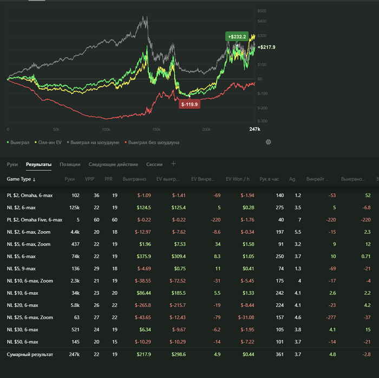
Task: Toggle the Выиграл на шоудауне legend series
Action: (93, 143)
